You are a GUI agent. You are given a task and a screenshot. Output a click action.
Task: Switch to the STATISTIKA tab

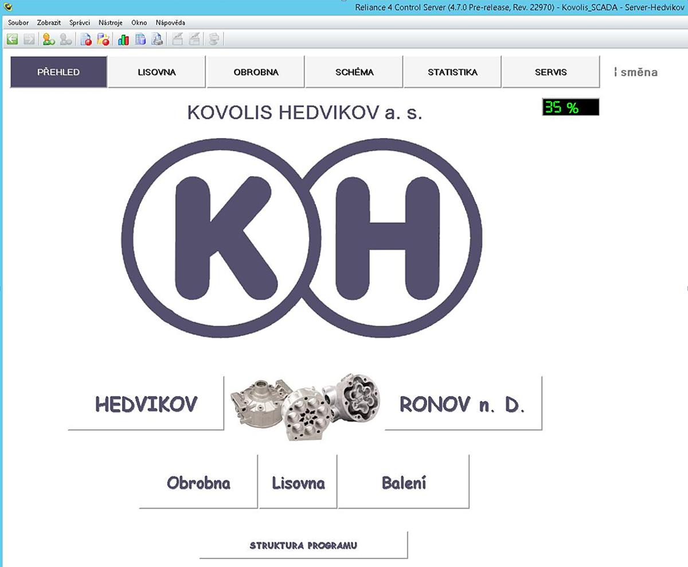pyautogui.click(x=452, y=72)
